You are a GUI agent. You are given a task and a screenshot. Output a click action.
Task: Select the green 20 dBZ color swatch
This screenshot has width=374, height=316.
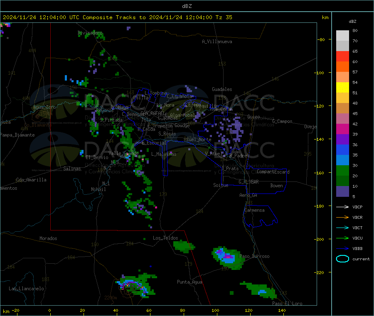pos(342,170)
